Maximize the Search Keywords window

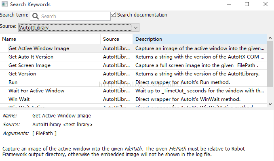point(247,4)
